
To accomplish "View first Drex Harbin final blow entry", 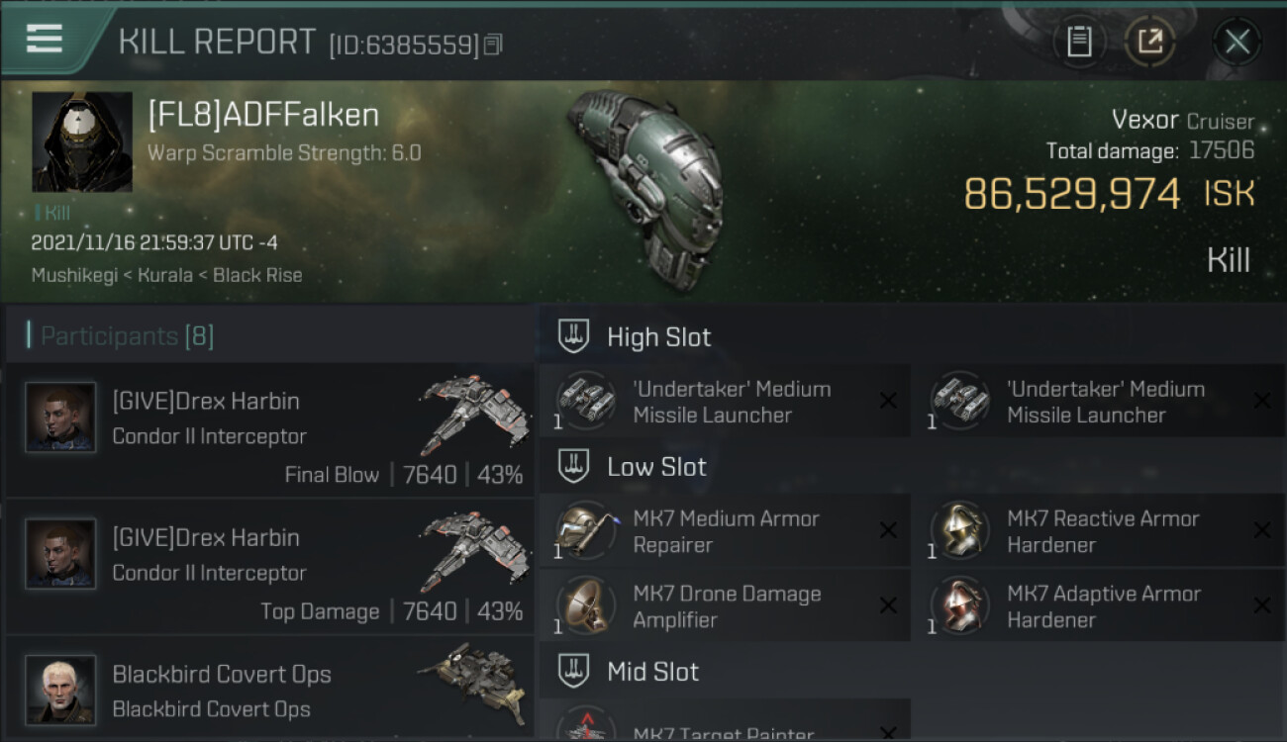I will [269, 430].
